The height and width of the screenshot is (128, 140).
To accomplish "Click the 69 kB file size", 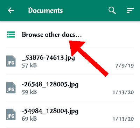I will coord(29,119).
